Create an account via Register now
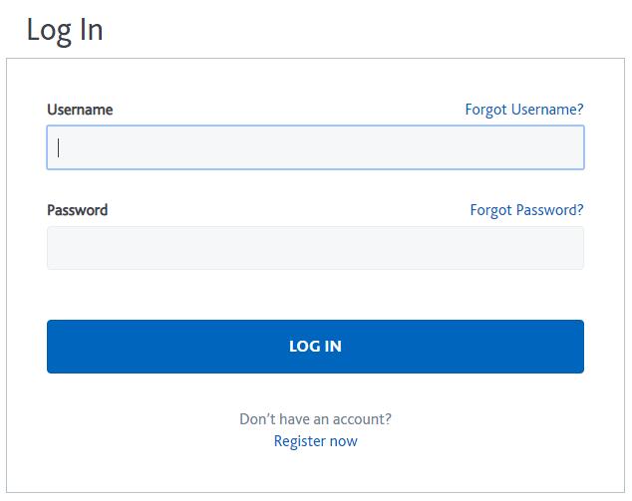 [x=315, y=441]
